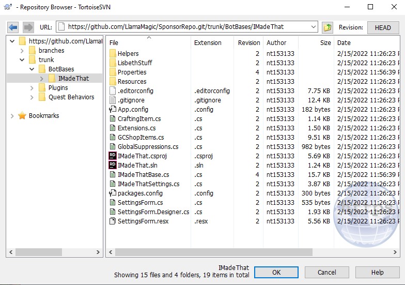Click the App.config file icon
Image resolution: width=405 pixels, height=285 pixels.
(113, 110)
